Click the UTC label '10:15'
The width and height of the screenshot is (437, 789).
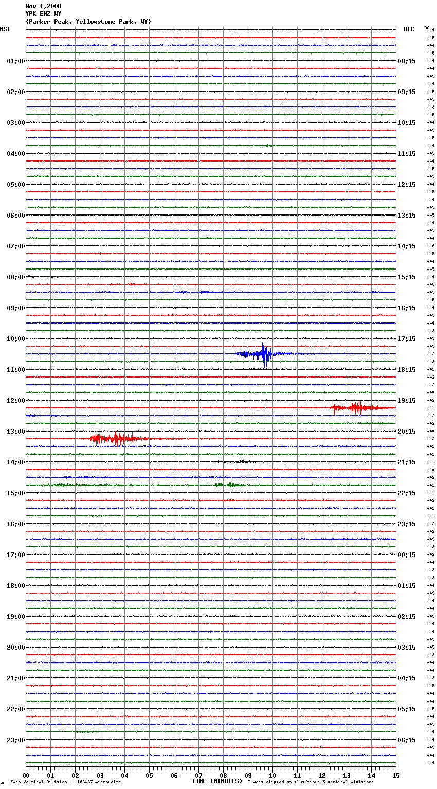[407, 123]
